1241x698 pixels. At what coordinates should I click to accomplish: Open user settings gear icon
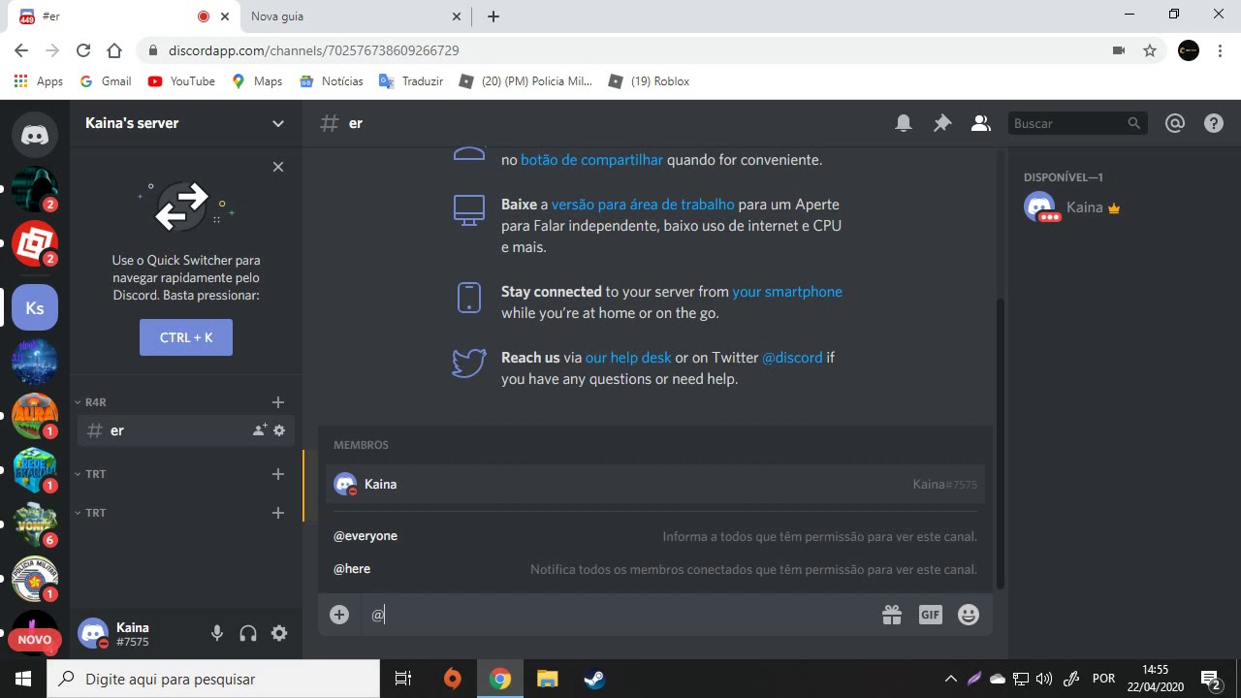click(279, 633)
